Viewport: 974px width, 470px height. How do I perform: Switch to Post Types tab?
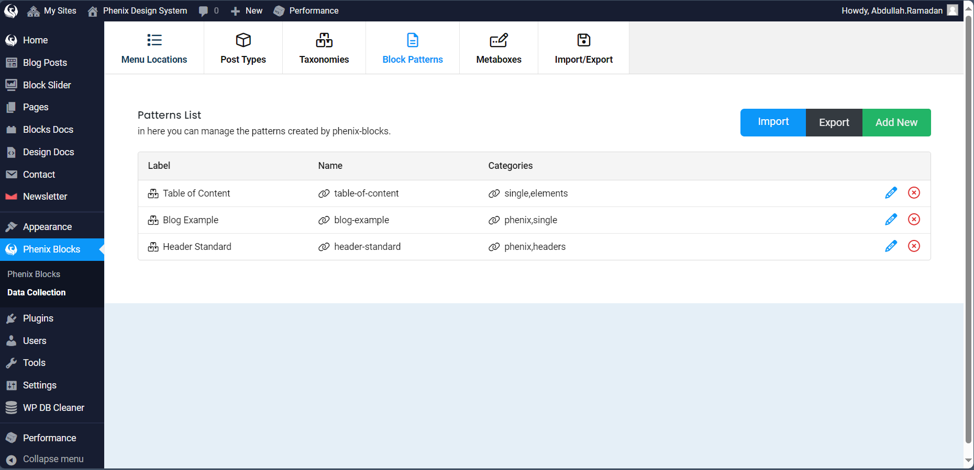tap(243, 48)
